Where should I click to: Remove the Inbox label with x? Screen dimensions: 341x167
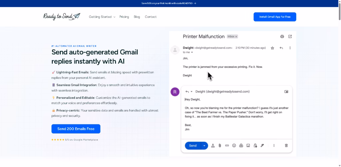pyautogui.click(x=236, y=37)
